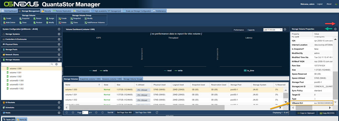
Task: Sort grid by the Name column header
Action: click(82, 85)
